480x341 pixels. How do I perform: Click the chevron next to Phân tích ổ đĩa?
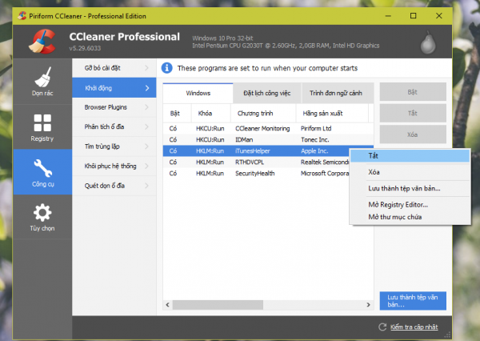146,126
